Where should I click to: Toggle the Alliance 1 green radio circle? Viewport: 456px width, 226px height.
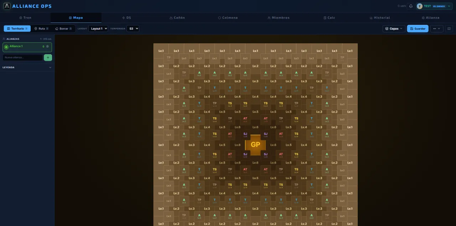(6, 47)
